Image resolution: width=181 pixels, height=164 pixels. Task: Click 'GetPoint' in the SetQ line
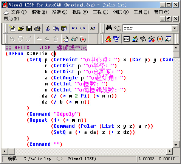(x=66, y=60)
